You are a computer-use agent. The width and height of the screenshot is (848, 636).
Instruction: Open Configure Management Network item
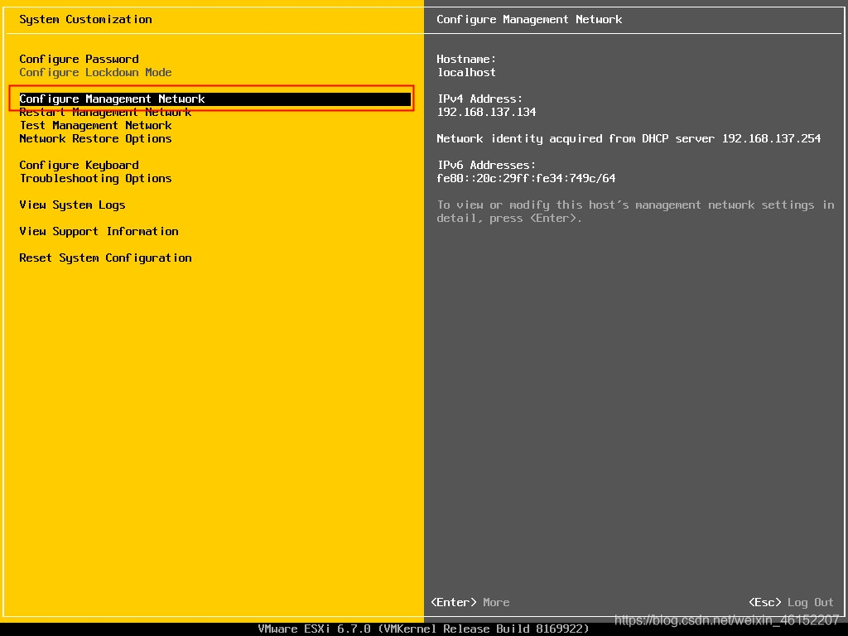(x=112, y=99)
